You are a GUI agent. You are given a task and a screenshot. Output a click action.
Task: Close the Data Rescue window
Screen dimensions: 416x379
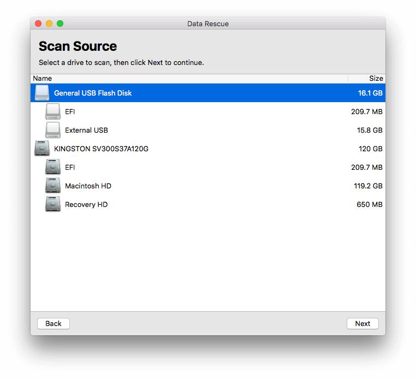(38, 23)
